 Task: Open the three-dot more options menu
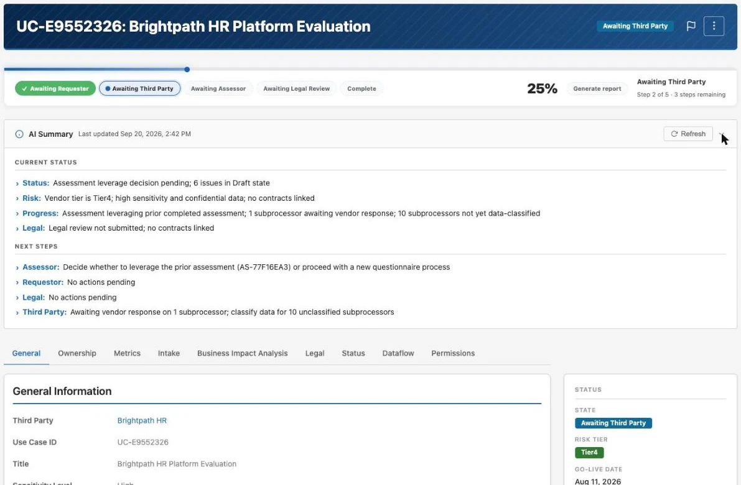click(x=714, y=26)
